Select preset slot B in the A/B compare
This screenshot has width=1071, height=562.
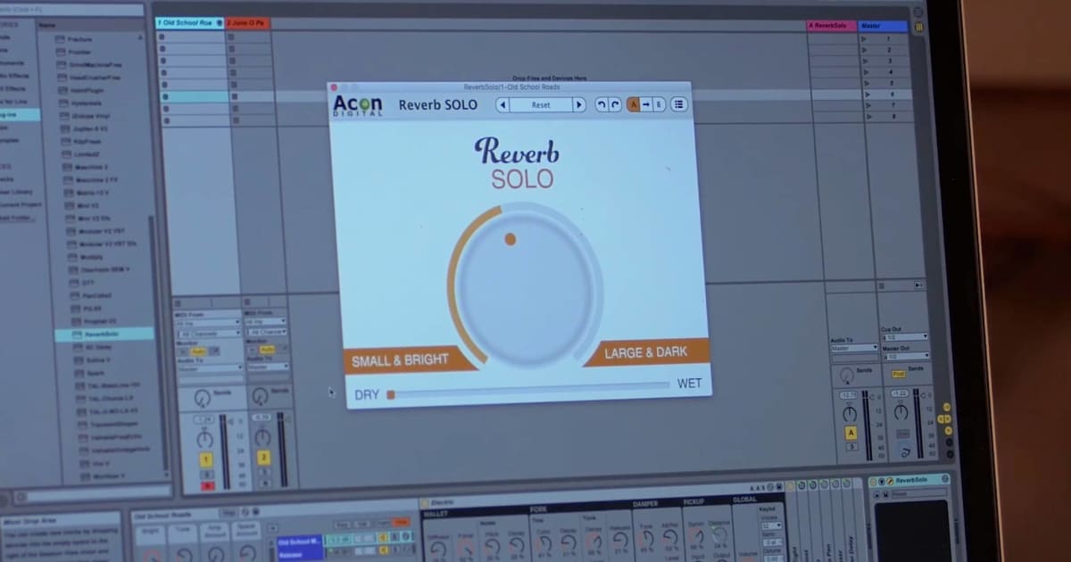658,103
